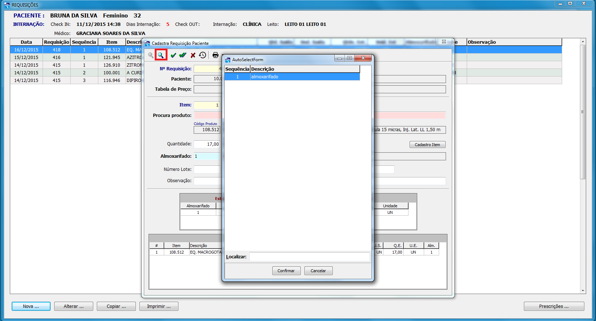This screenshot has width=596, height=321.
Task: Maximize the REQUISIÇÕES main window
Action: pyautogui.click(x=570, y=4)
